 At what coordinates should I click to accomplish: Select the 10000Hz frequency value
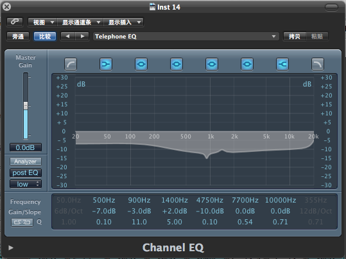pyautogui.click(x=281, y=200)
